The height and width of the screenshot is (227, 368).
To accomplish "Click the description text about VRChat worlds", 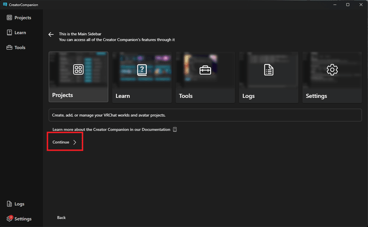I will (x=109, y=115).
